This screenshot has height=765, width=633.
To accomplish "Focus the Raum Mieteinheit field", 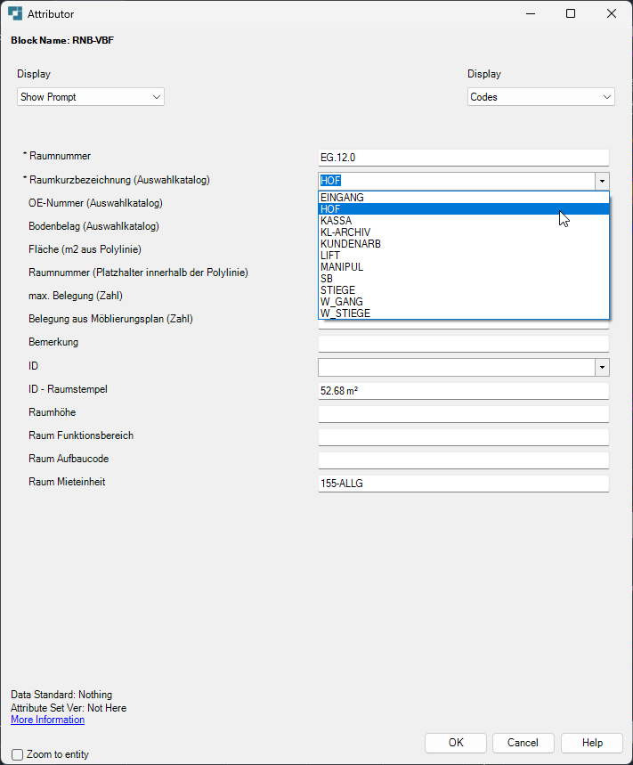I will tap(464, 484).
